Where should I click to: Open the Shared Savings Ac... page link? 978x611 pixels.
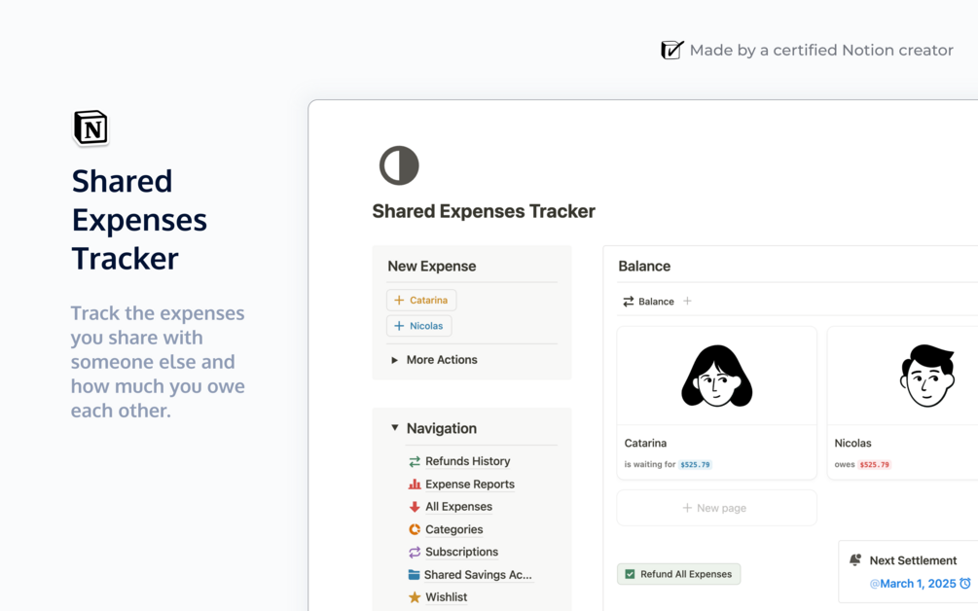pyautogui.click(x=478, y=575)
